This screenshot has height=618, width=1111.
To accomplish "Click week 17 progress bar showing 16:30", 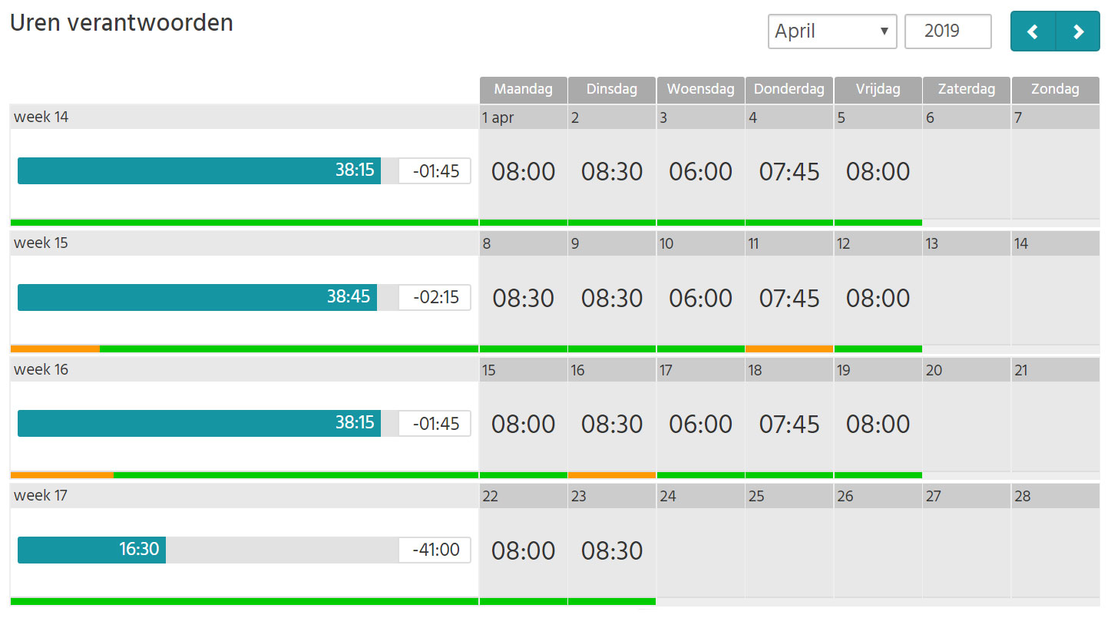I will pyautogui.click(x=91, y=550).
